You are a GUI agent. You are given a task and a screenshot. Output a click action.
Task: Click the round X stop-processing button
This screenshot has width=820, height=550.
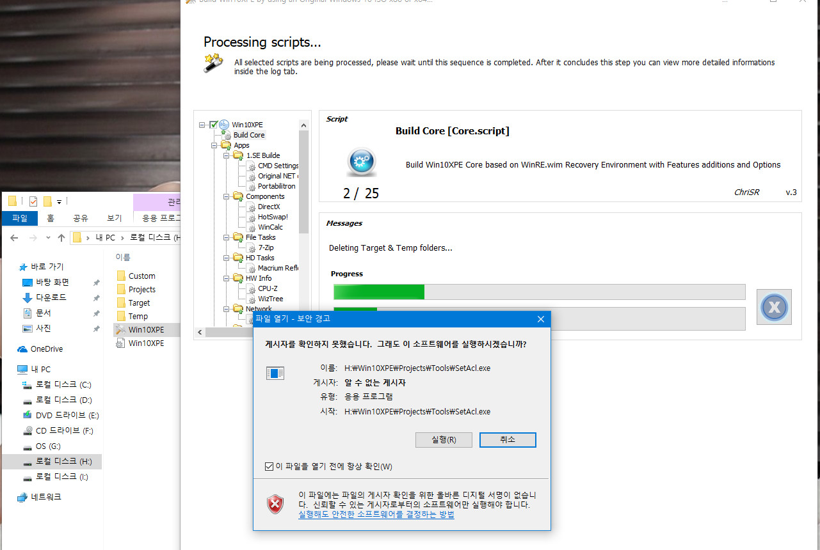pyautogui.click(x=774, y=307)
